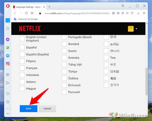Check the 日本語 checkbox
Screen dimensions: 152x121
tap(106, 72)
